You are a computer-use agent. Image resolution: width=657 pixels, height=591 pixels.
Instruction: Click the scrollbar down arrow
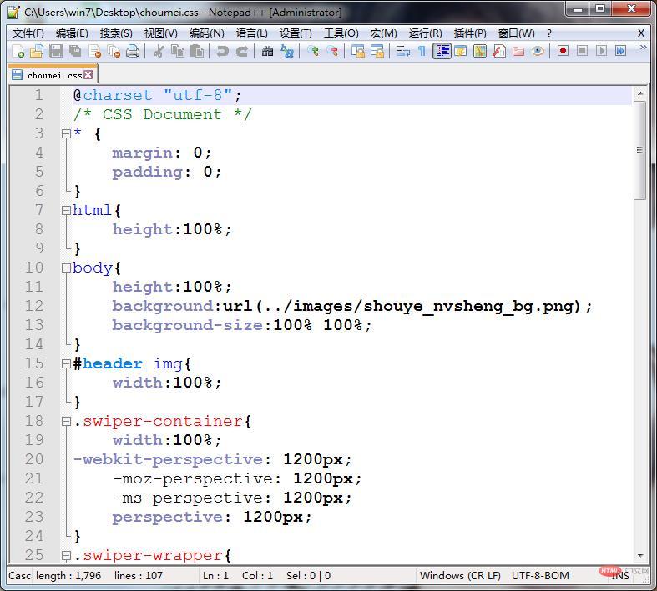point(639,555)
